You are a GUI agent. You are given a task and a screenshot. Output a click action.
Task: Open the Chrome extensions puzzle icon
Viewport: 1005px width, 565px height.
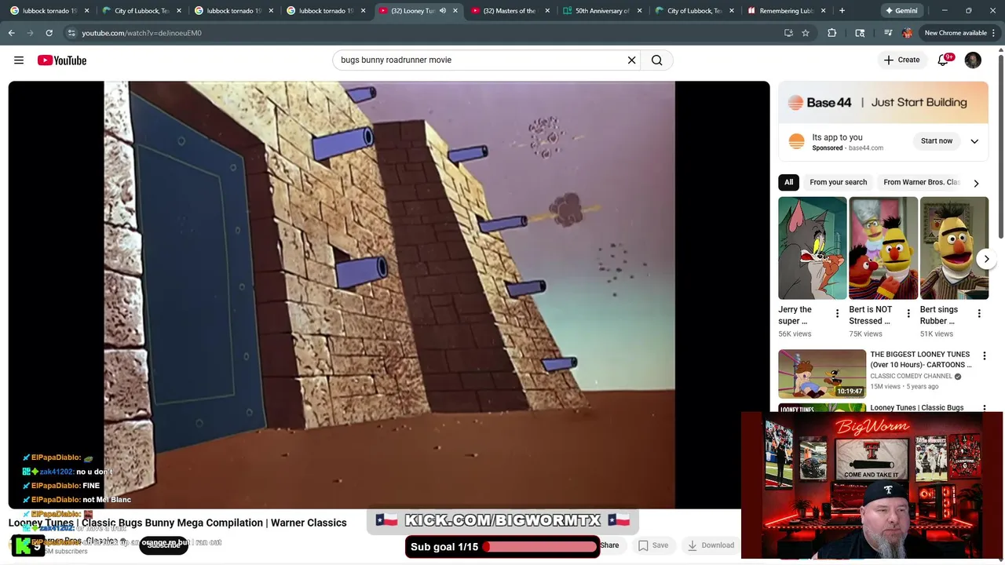point(832,33)
